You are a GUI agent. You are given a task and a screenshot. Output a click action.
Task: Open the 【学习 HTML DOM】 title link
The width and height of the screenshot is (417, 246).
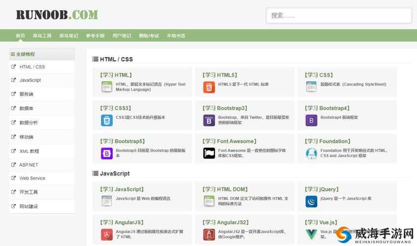click(225, 189)
